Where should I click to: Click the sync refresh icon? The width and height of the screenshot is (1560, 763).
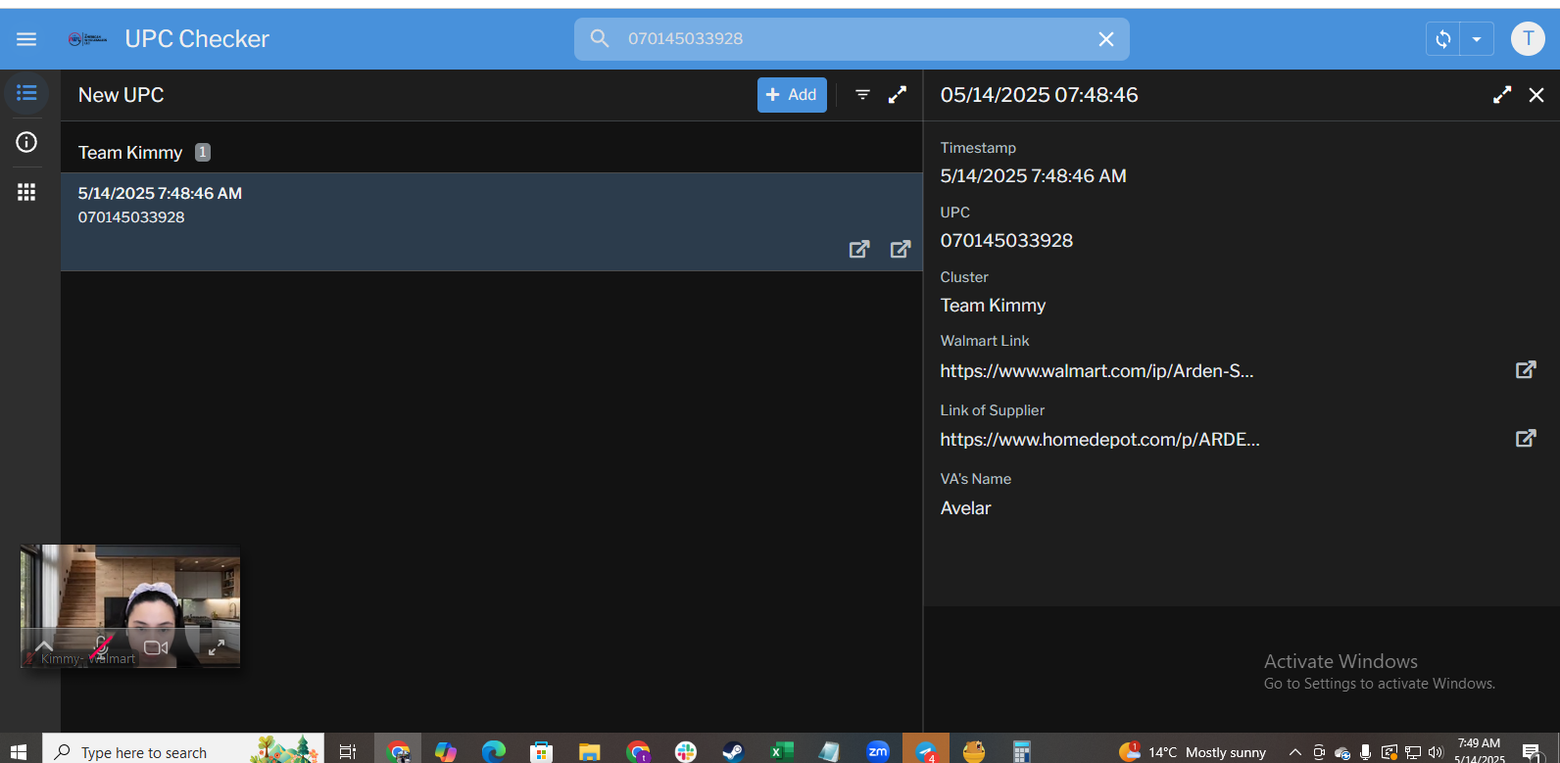pyautogui.click(x=1442, y=39)
